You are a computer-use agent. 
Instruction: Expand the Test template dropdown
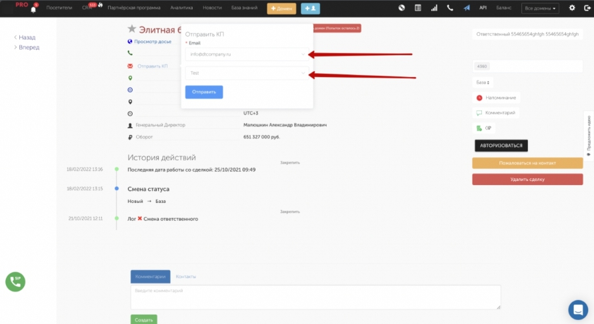(x=245, y=73)
